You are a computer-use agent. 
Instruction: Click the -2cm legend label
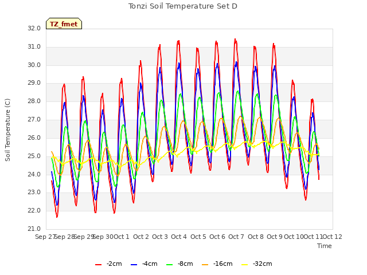pos(114,264)
